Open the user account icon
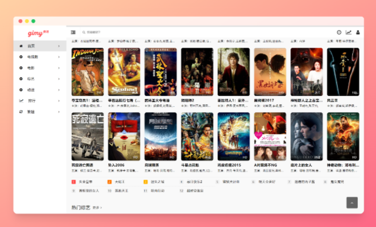The height and width of the screenshot is (227, 376). pos(358,32)
